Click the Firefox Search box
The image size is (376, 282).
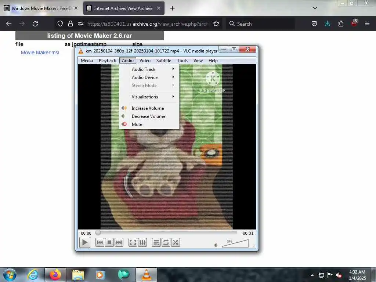[x=260, y=24]
